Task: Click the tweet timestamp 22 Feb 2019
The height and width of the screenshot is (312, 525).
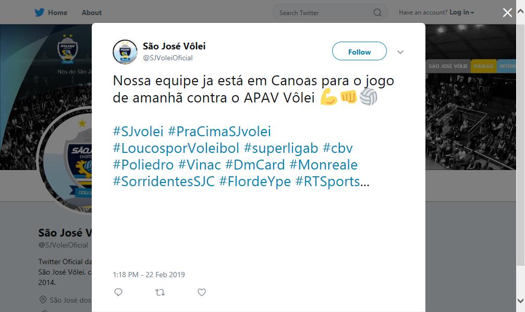Action: [149, 275]
